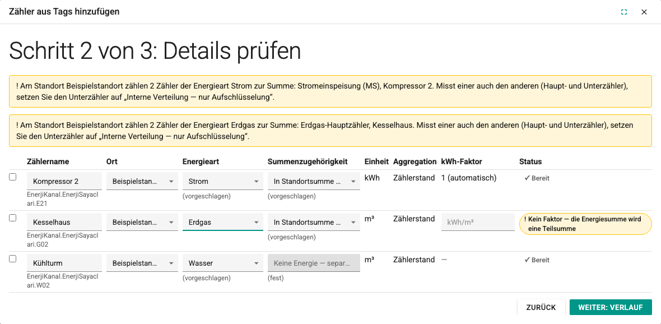Click the Summenzugehörigkeit column header

308,161
